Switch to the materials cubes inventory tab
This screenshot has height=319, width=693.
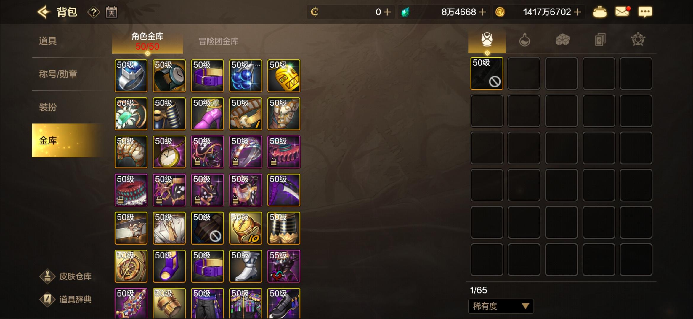562,40
